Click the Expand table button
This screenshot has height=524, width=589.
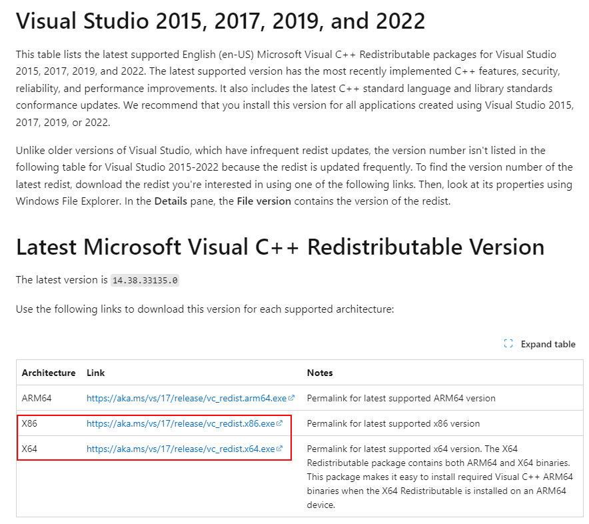(540, 344)
